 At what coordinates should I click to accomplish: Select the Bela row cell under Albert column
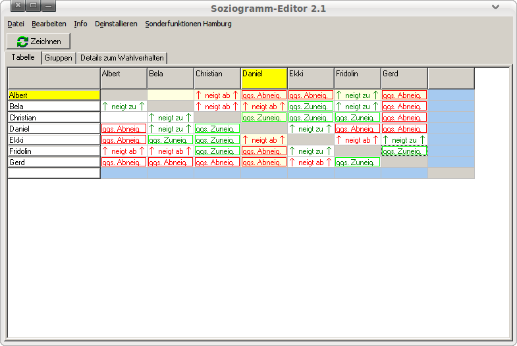124,106
